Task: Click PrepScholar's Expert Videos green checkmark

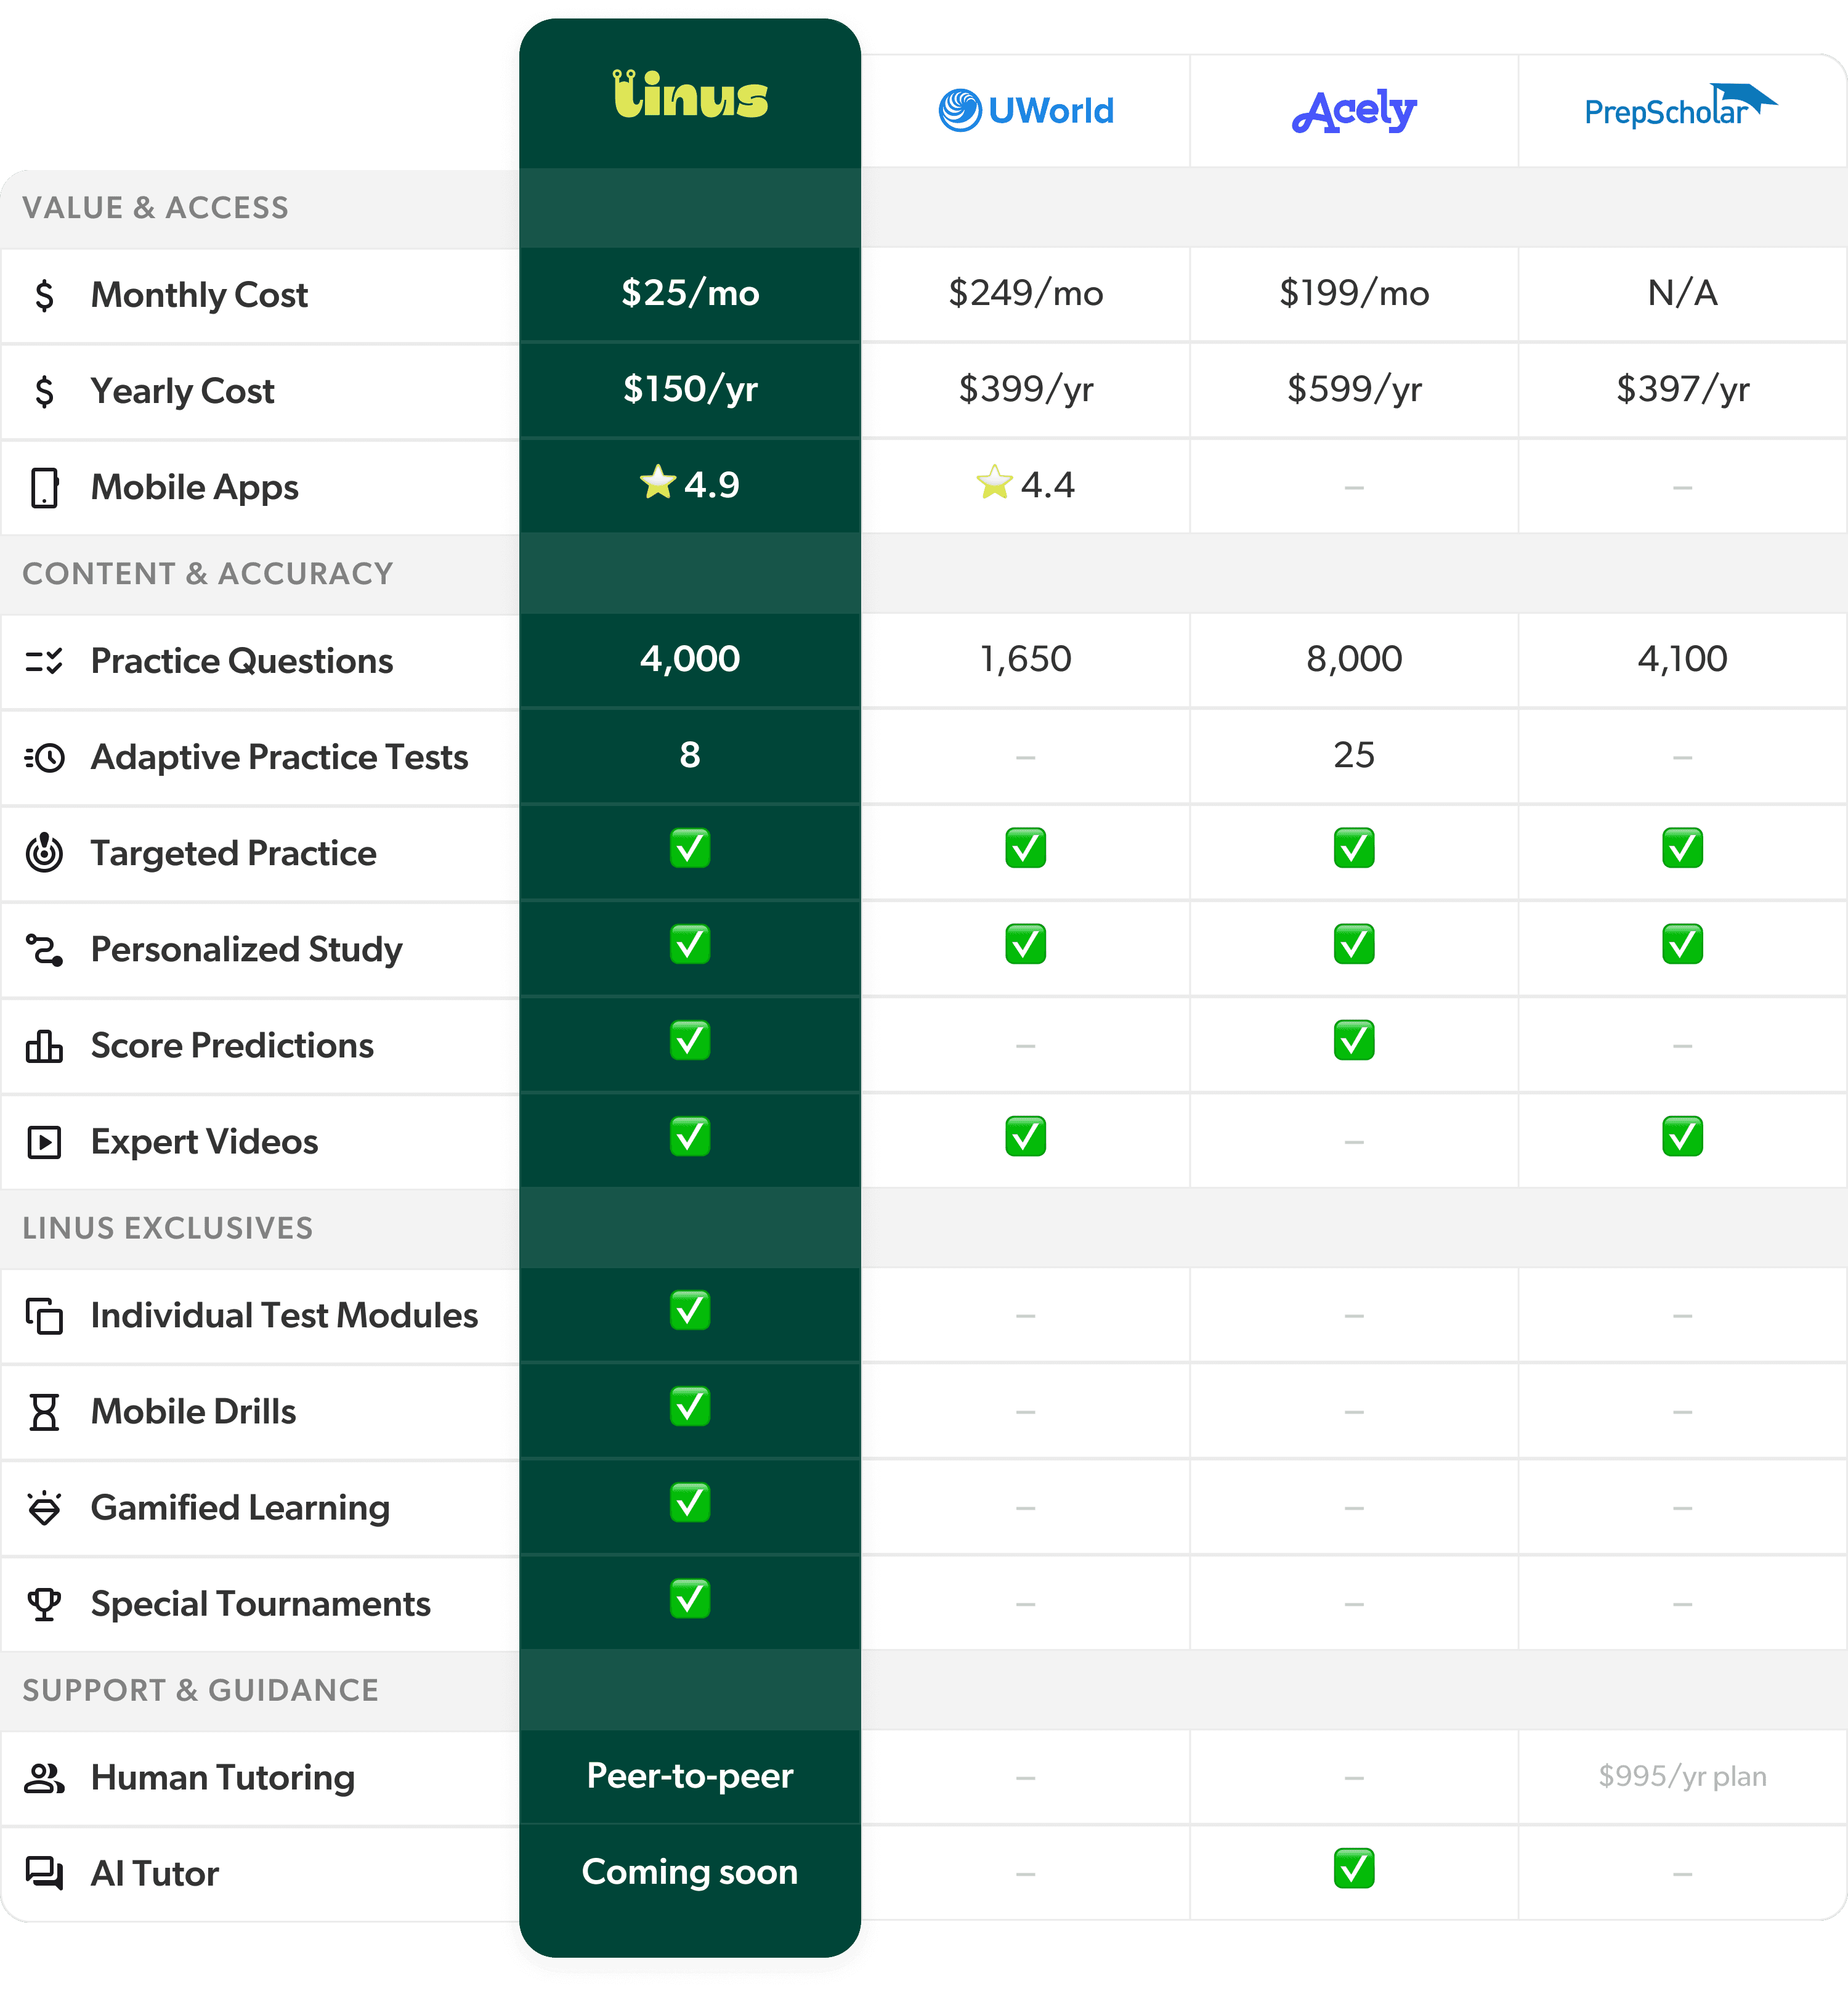Action: [x=1682, y=1136]
